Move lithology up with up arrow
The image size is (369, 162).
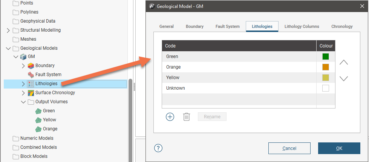[x=343, y=63]
